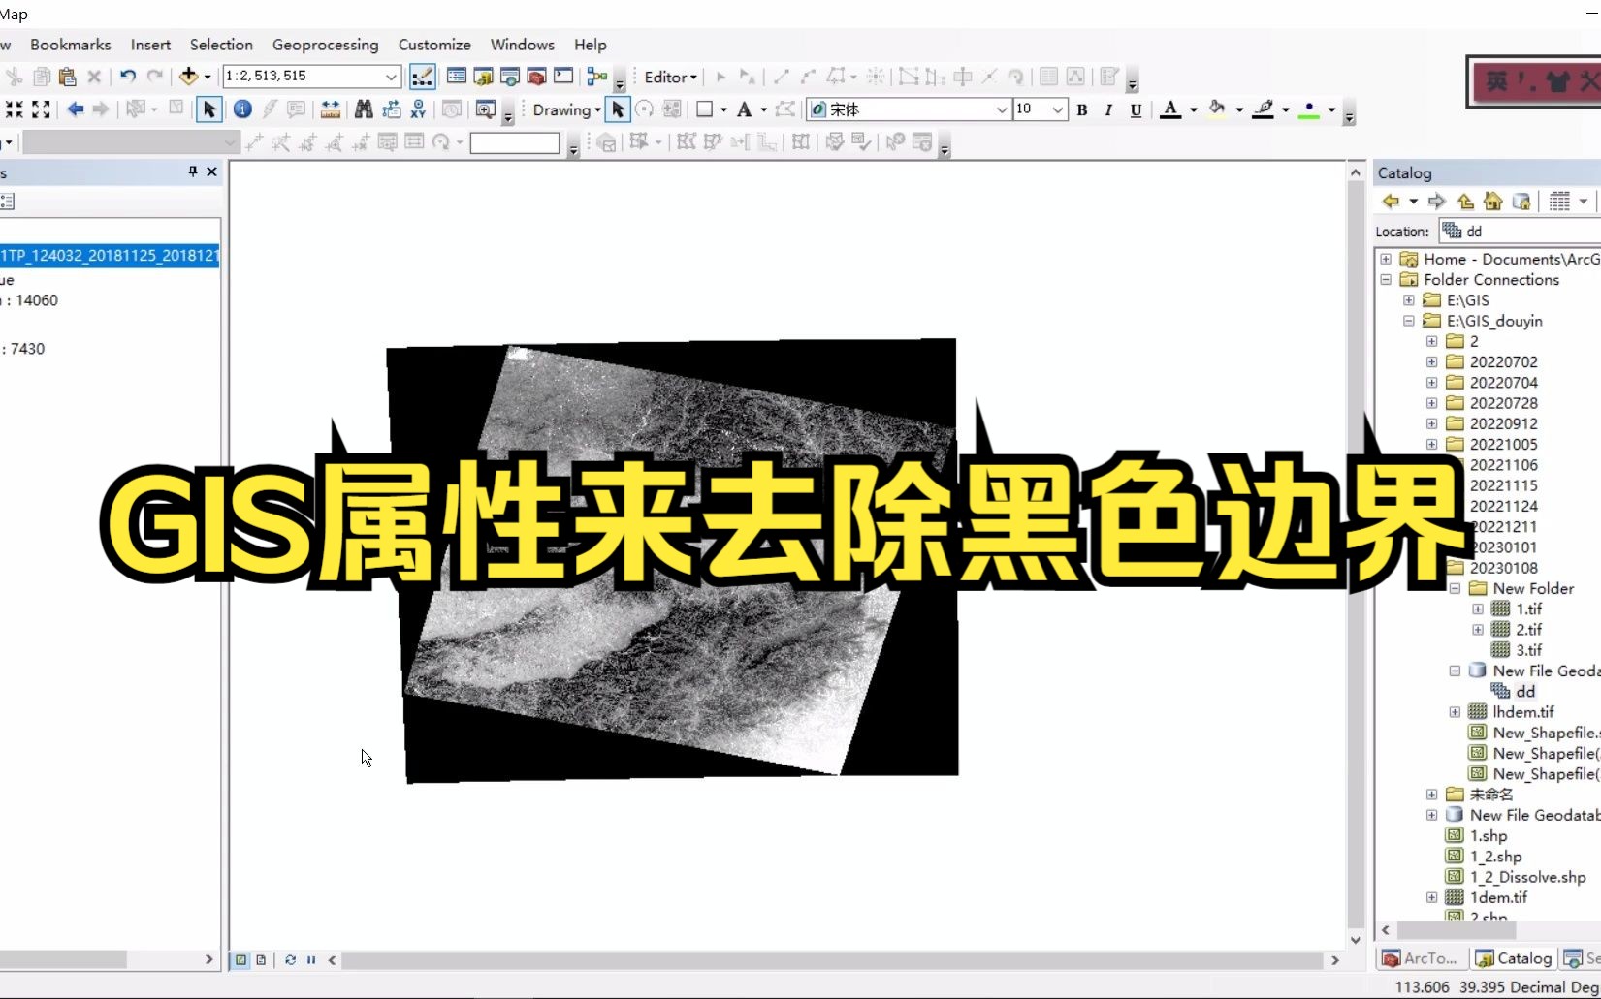Toggle bold text formatting
Viewport: 1601px width, 999px height.
click(x=1082, y=110)
